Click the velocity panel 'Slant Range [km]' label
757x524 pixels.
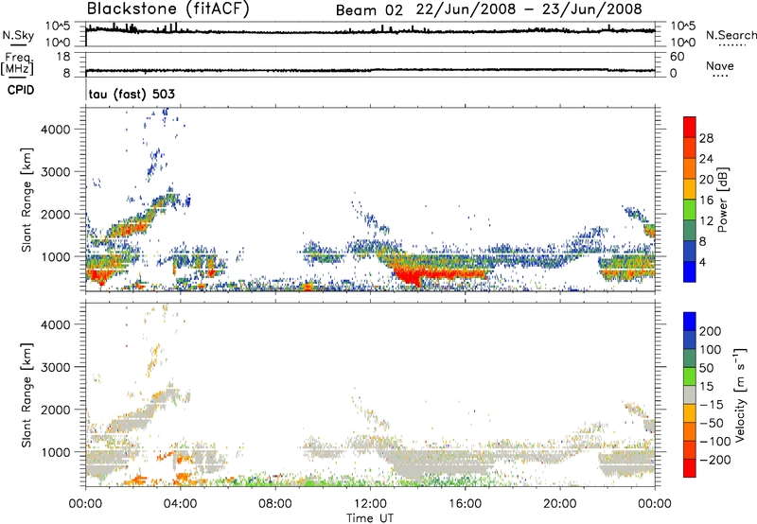click(26, 395)
